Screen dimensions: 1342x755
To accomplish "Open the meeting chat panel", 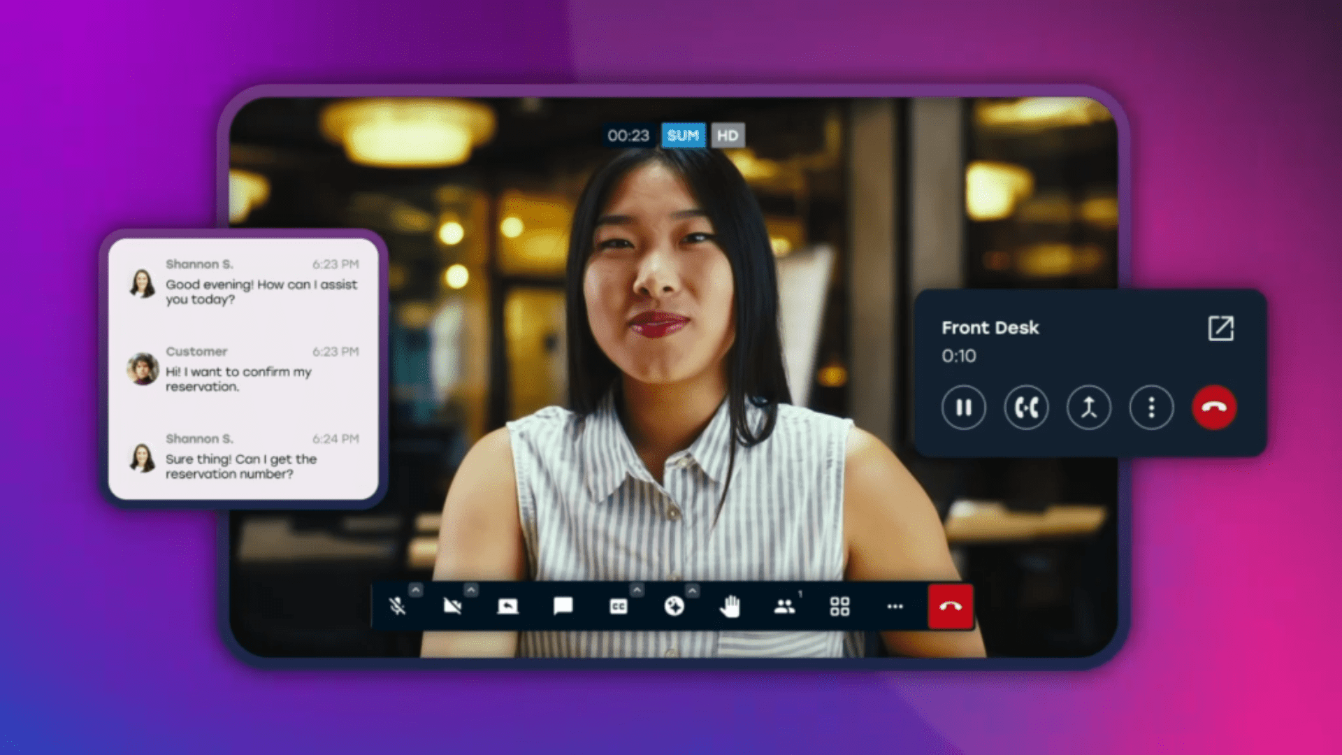I will (x=563, y=606).
